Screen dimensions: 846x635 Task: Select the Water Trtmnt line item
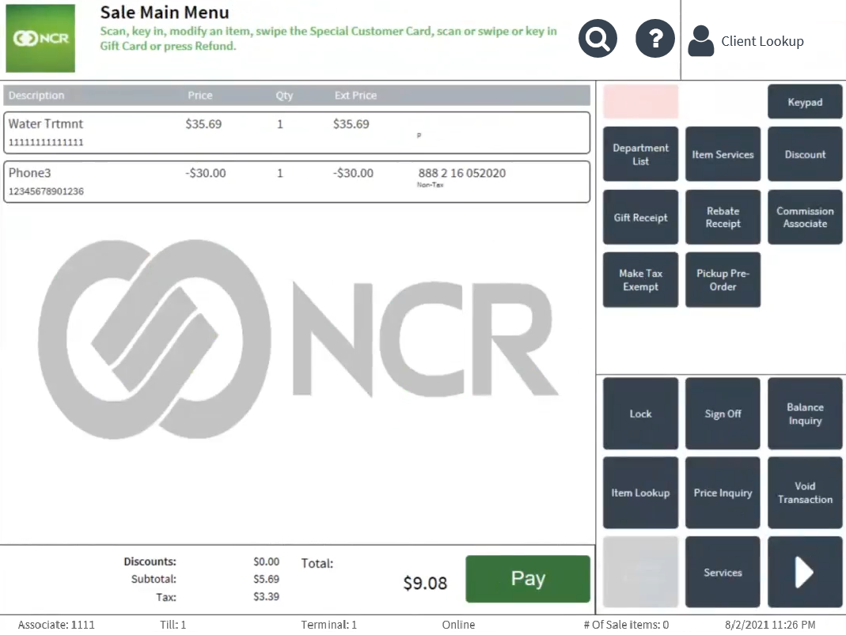coord(297,133)
